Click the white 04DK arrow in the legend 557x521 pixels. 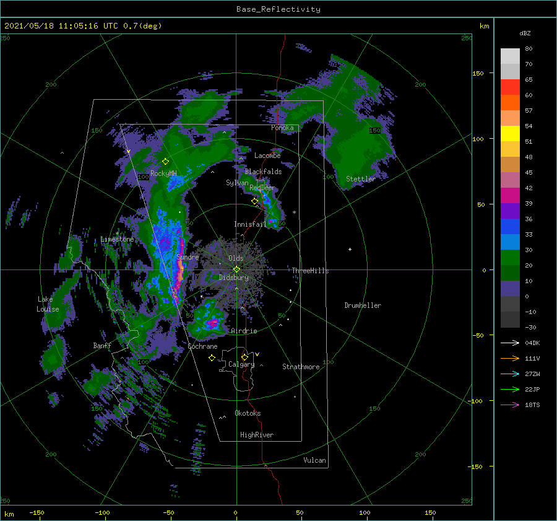coord(510,343)
